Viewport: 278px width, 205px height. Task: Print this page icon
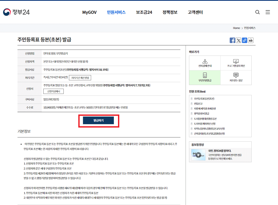click(251, 40)
